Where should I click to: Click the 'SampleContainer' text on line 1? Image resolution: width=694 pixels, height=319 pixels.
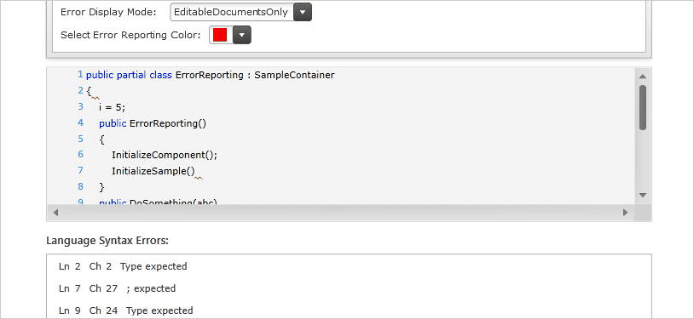294,75
